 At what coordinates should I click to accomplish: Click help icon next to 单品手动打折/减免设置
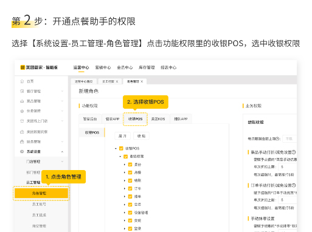click(x=294, y=152)
